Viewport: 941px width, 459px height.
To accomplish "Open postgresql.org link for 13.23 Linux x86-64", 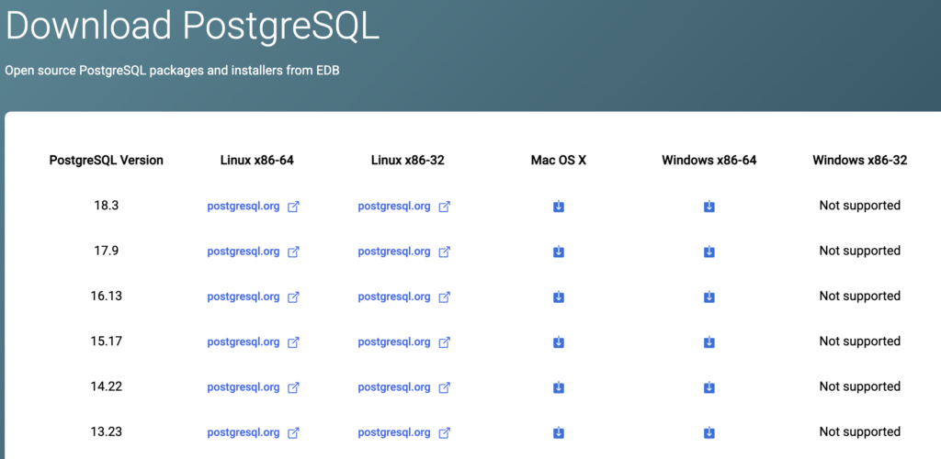I will point(244,432).
